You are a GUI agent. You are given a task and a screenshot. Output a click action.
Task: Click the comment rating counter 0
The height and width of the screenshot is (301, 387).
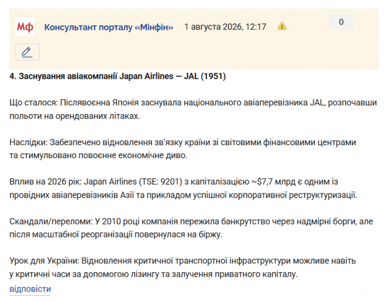pos(341,22)
